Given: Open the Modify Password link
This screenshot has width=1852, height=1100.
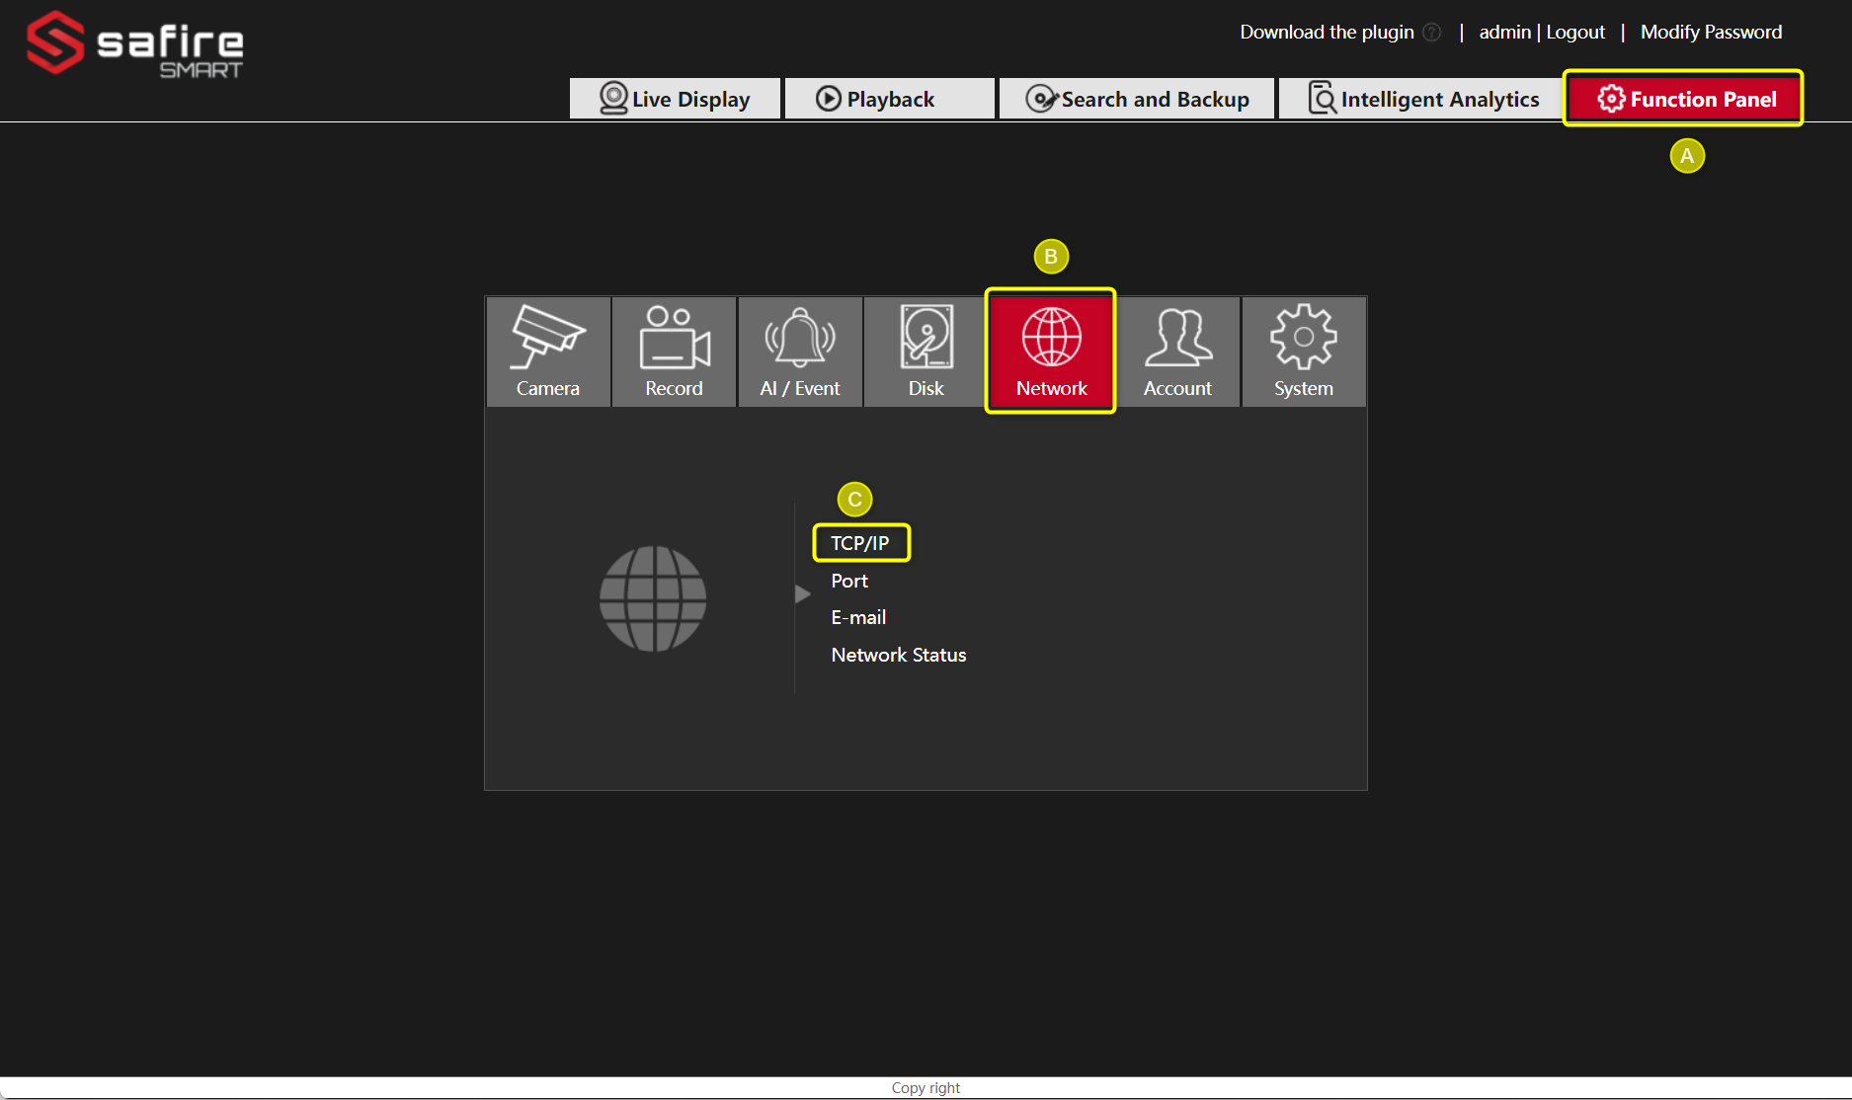Looking at the screenshot, I should pos(1711,32).
